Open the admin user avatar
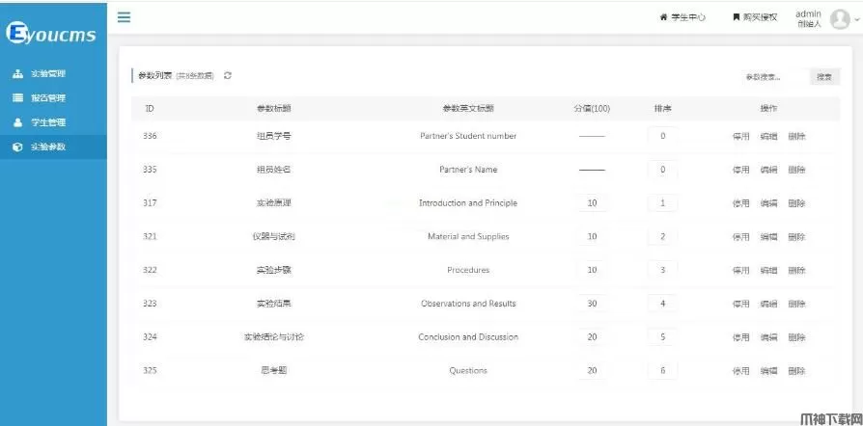The image size is (863, 426). point(840,18)
